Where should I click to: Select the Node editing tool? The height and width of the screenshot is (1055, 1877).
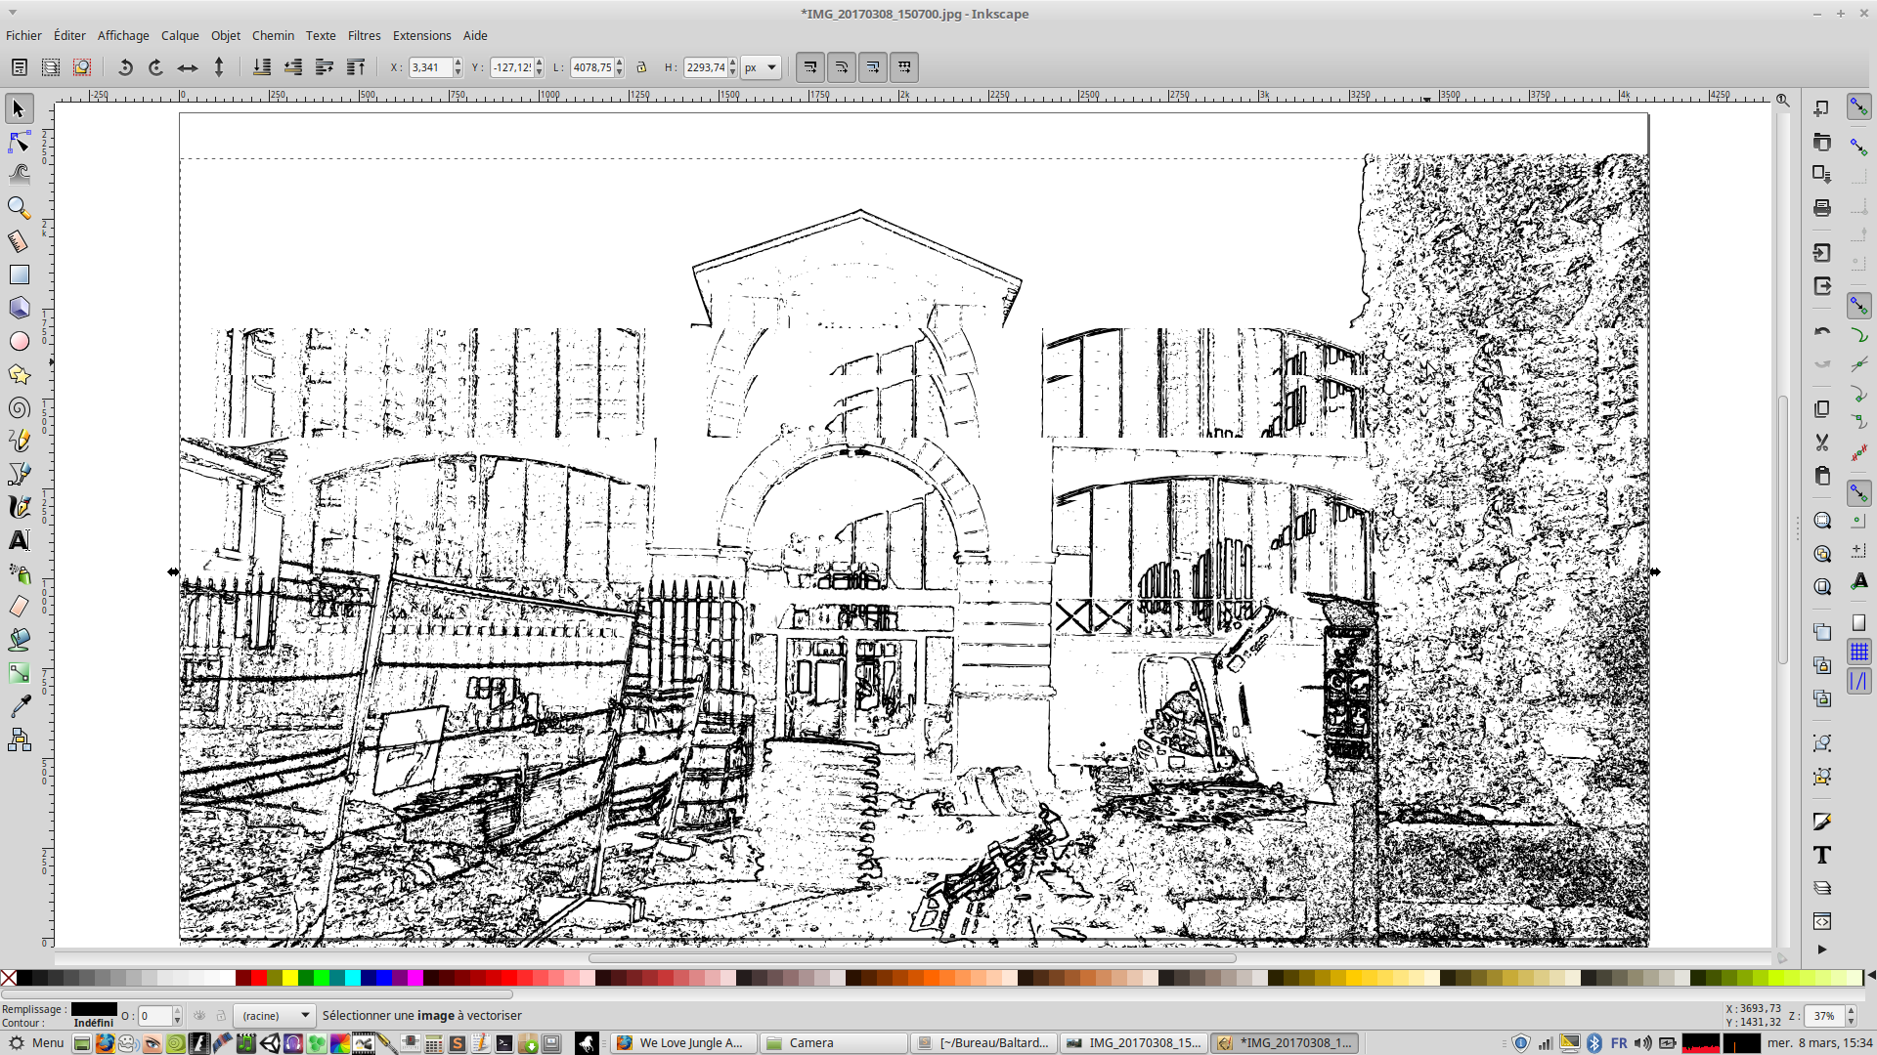pos(19,143)
